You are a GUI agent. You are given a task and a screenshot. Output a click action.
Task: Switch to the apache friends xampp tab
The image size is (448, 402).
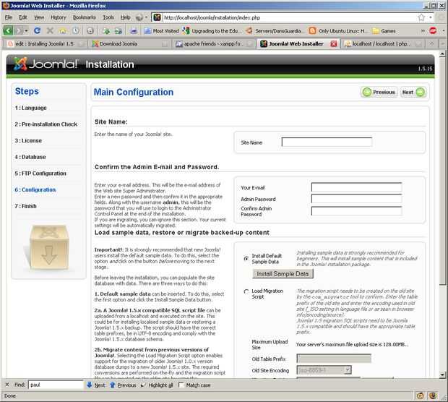[213, 44]
